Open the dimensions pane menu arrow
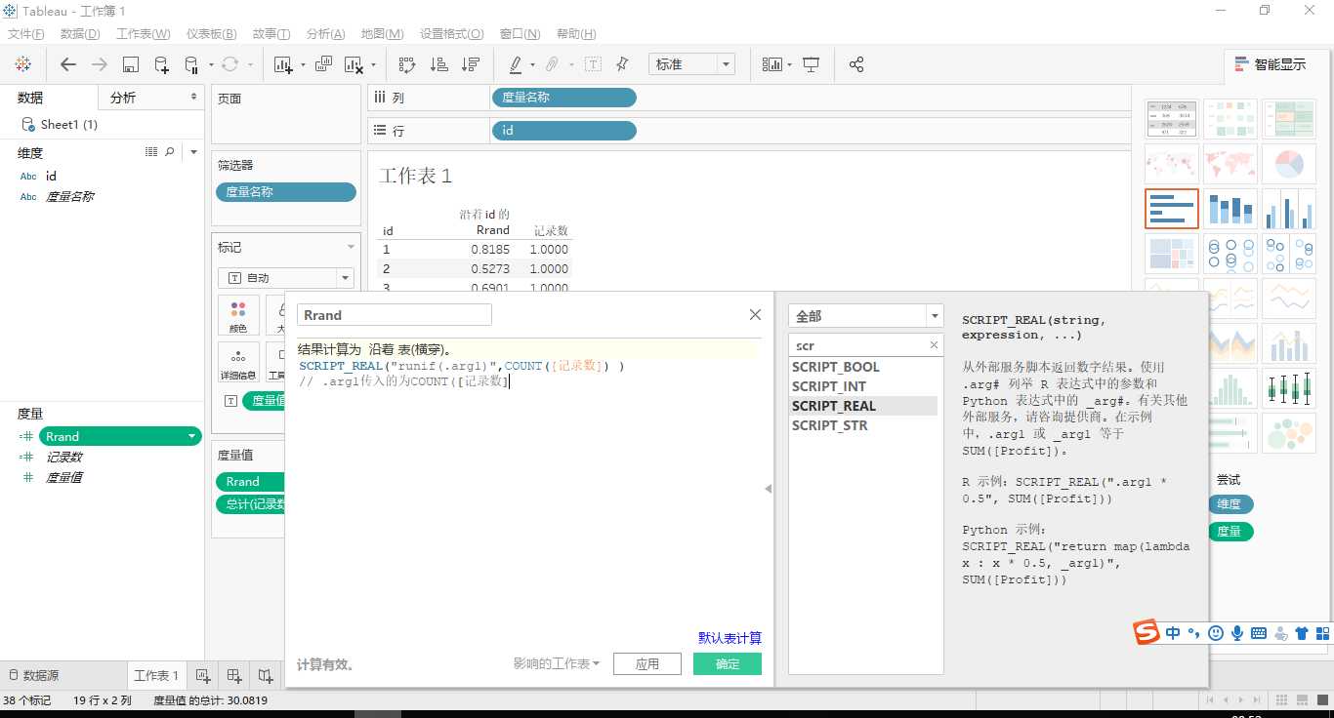Image resolution: width=1334 pixels, height=718 pixels. click(193, 152)
